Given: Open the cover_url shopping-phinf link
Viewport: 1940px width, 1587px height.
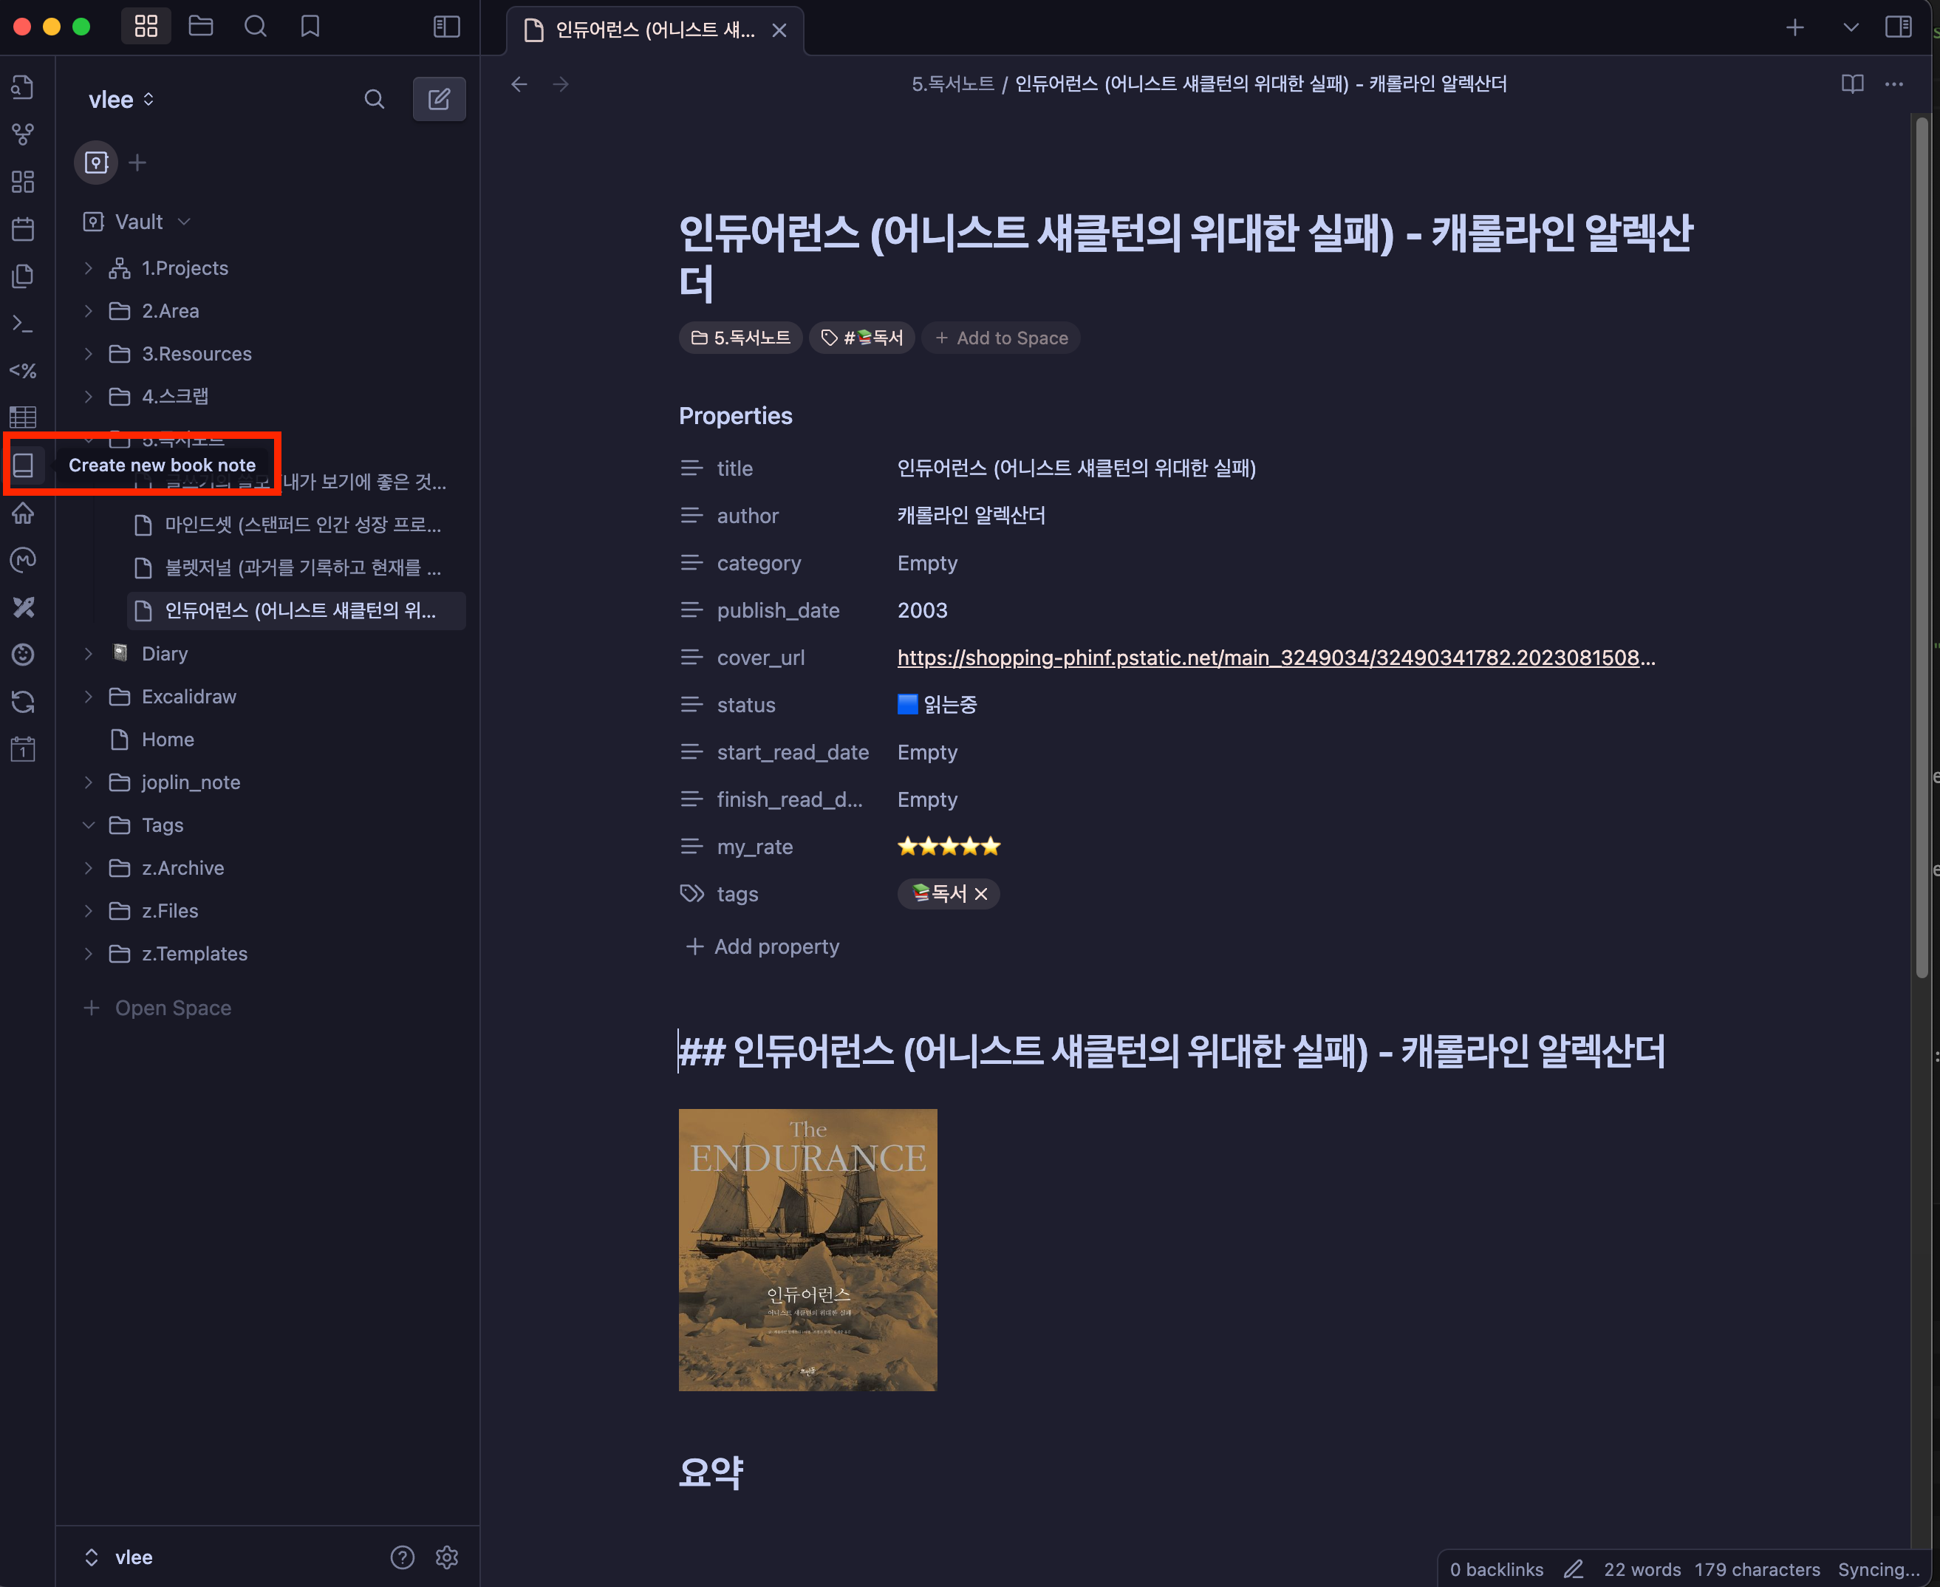Looking at the screenshot, I should coord(1275,658).
